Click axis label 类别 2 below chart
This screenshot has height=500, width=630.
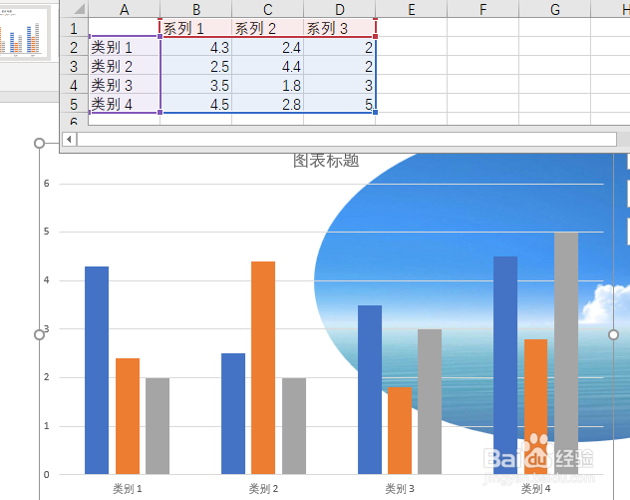coord(263,489)
